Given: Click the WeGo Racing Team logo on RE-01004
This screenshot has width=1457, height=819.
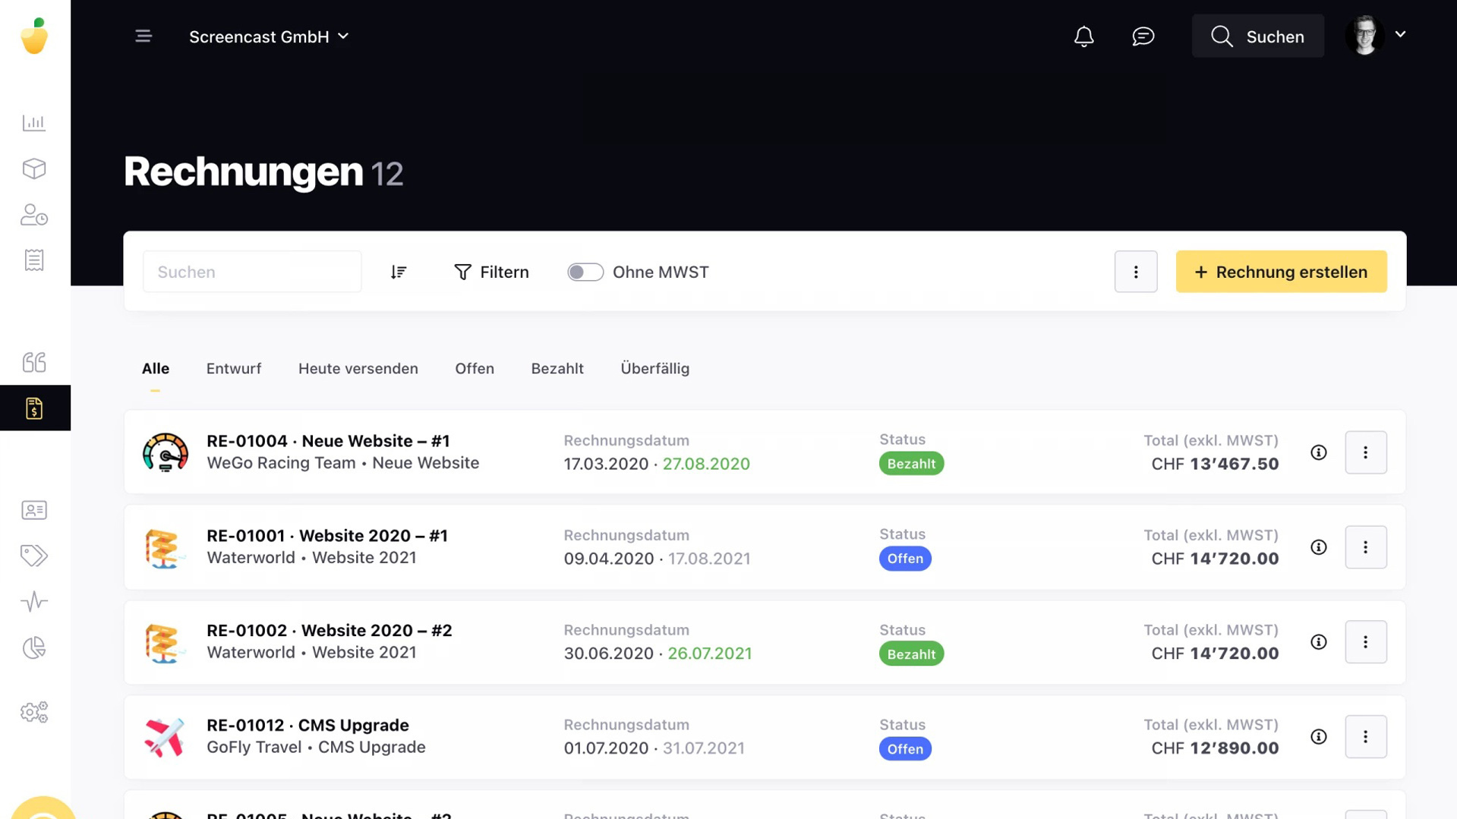Looking at the screenshot, I should pyautogui.click(x=166, y=452).
